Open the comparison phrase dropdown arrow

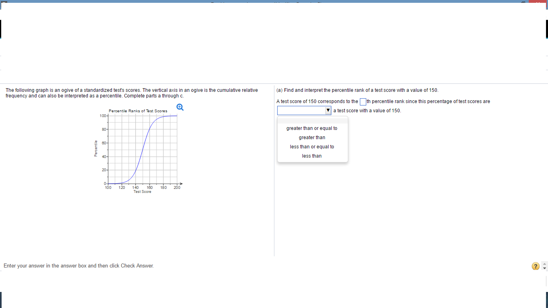tap(328, 110)
